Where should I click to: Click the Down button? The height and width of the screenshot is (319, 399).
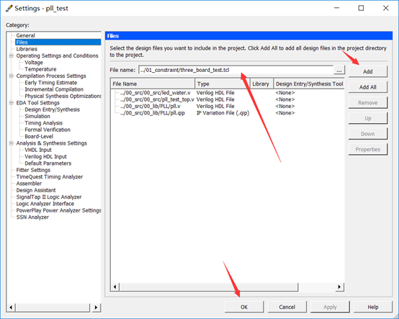(368, 134)
